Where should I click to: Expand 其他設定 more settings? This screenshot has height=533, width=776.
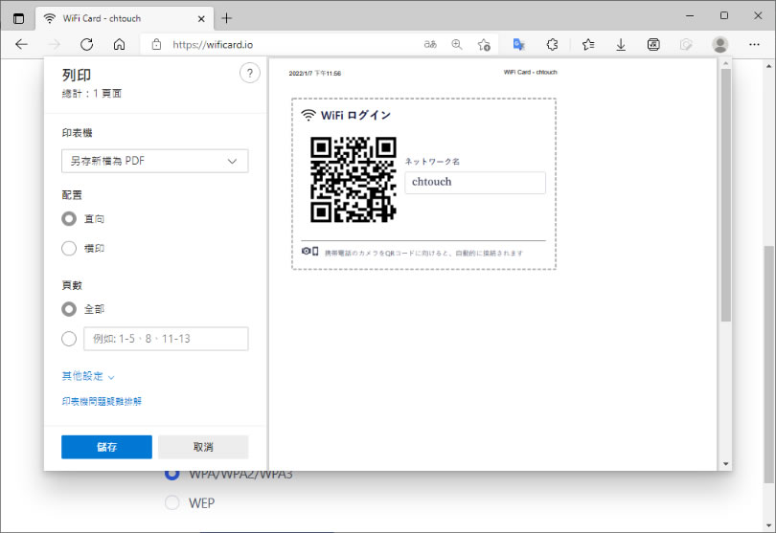[88, 376]
